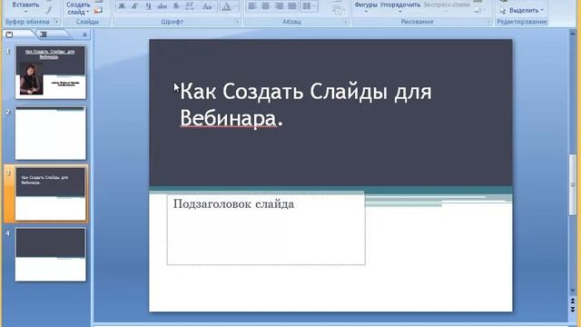The width and height of the screenshot is (581, 327).
Task: Toggle text shadow (S) effect
Action: coord(176,6)
